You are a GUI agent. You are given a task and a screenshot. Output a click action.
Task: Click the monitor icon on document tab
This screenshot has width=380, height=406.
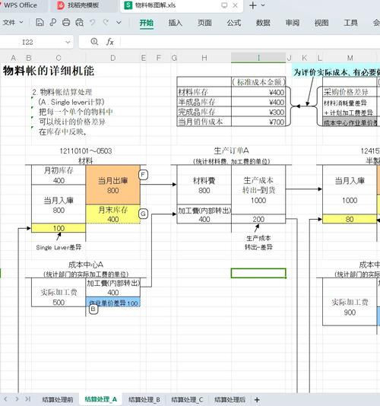[224, 5]
